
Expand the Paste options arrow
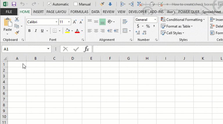pos(7,34)
